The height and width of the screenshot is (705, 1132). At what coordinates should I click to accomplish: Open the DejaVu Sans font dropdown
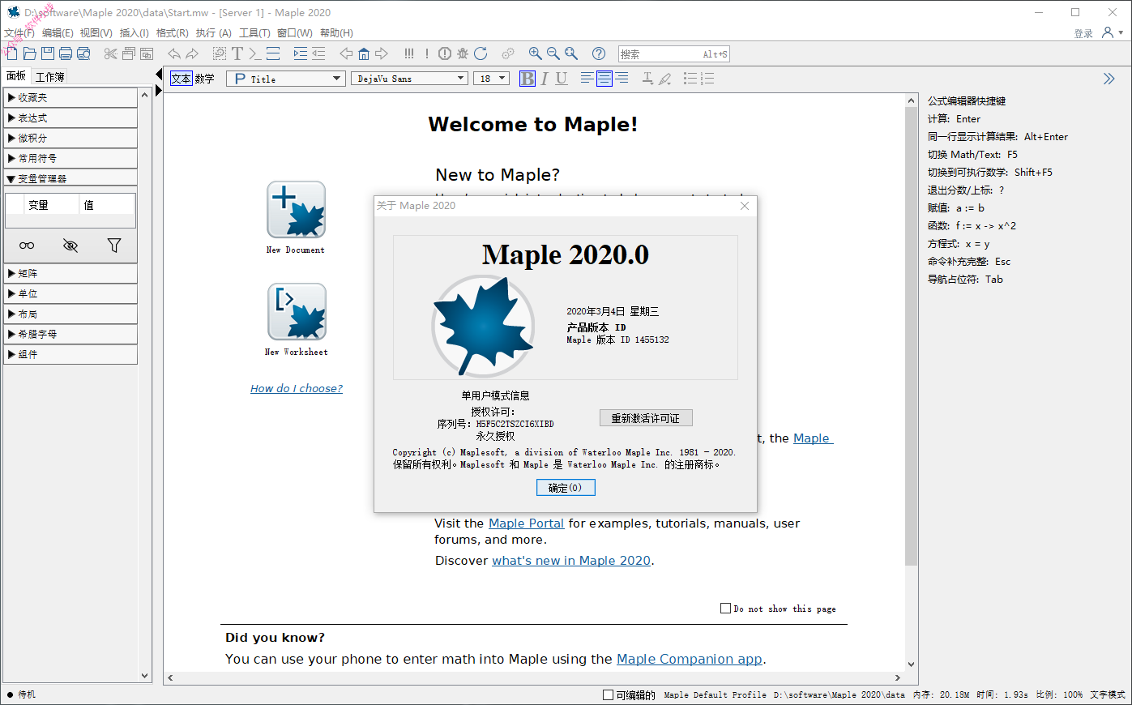[x=409, y=79]
